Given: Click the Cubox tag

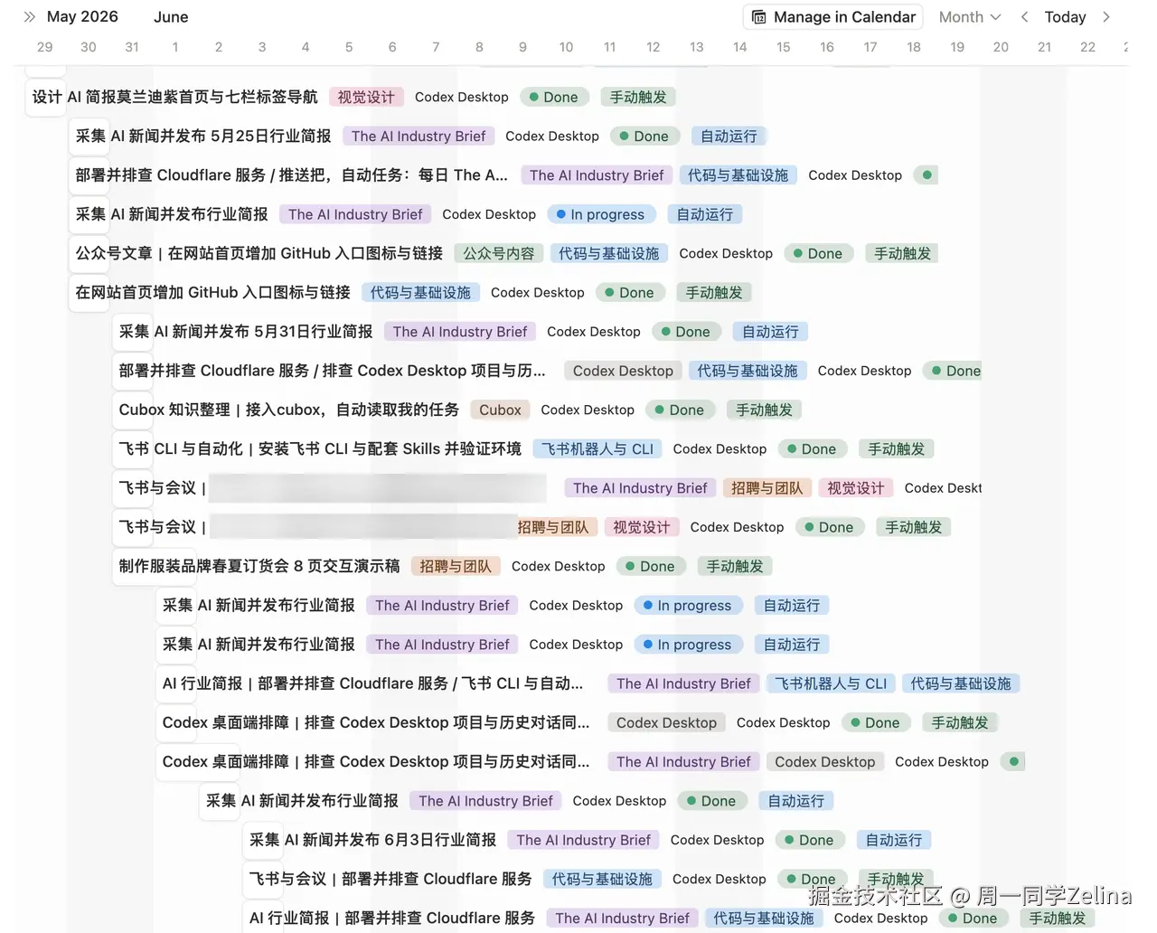Looking at the screenshot, I should tap(500, 410).
